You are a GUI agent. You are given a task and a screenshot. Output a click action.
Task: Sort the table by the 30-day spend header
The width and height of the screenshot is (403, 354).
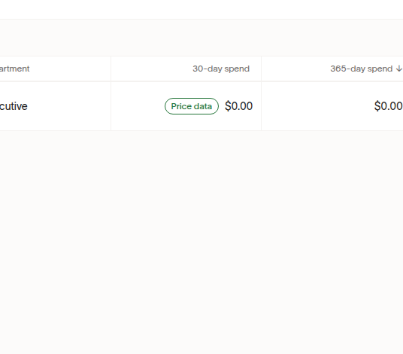click(x=221, y=69)
